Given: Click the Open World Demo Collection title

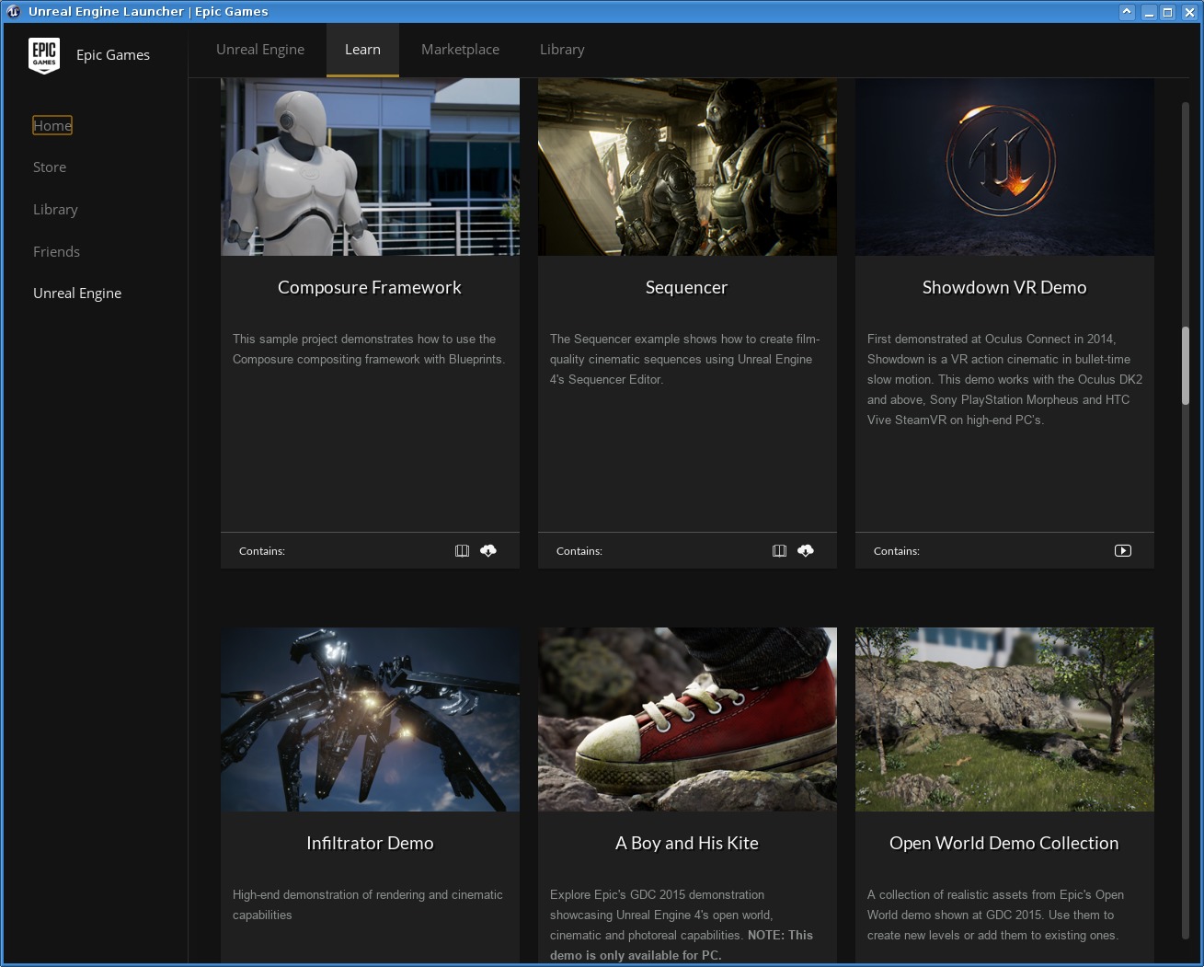Looking at the screenshot, I should click(x=1004, y=844).
